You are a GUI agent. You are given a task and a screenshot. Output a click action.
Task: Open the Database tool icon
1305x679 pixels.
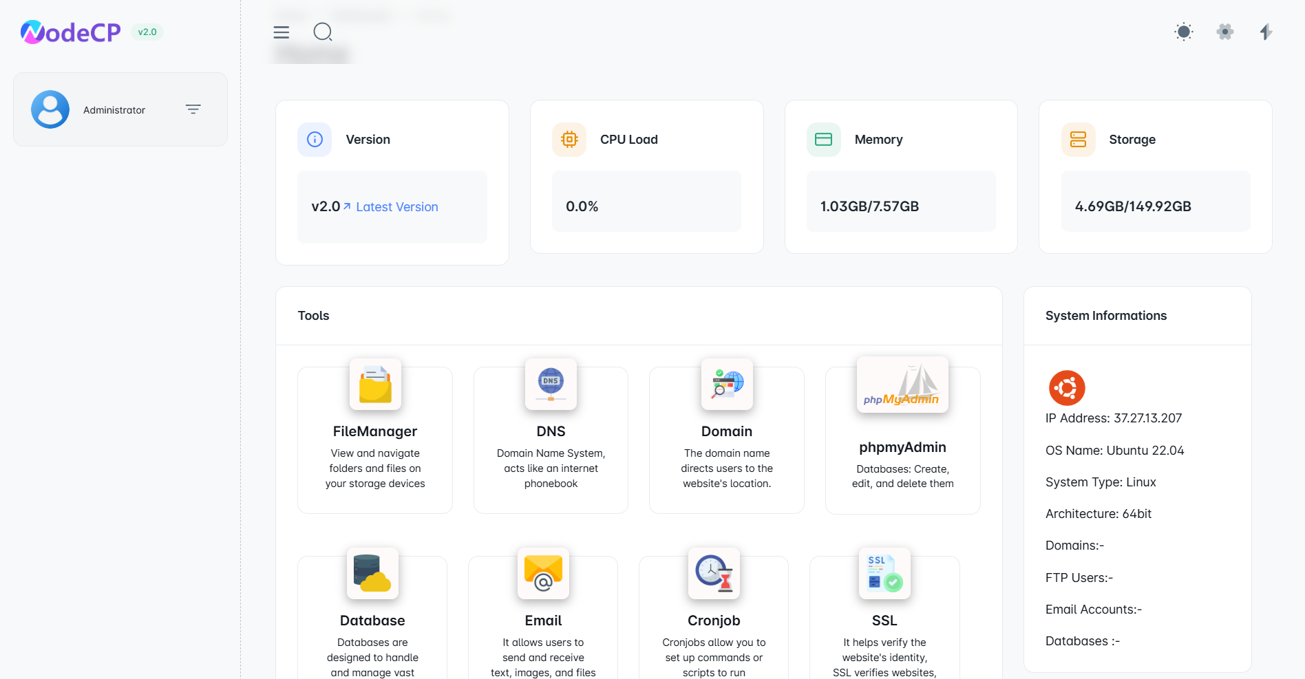point(372,573)
